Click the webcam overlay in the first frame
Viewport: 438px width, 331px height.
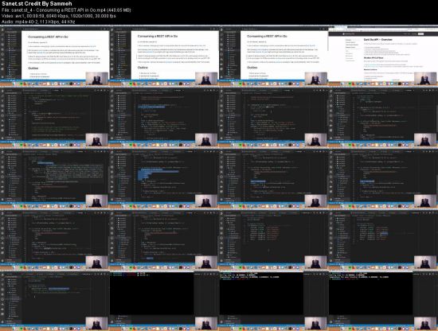pyautogui.click(x=97, y=79)
